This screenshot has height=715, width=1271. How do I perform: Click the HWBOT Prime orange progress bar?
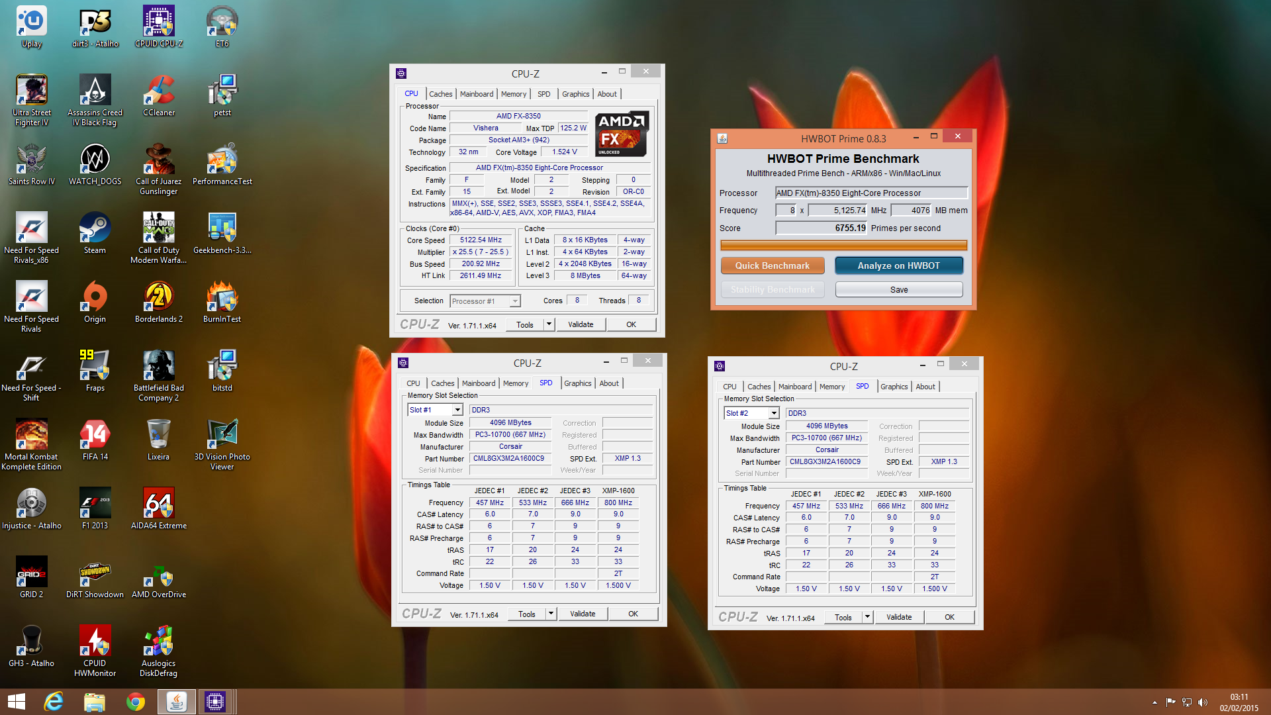[843, 245]
